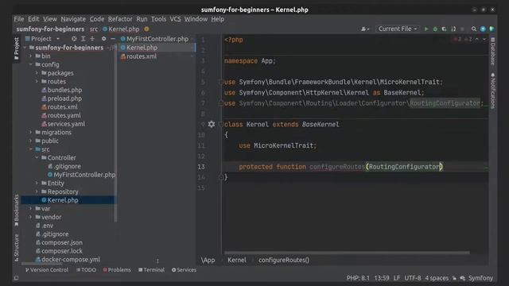Open the user account icon in the toolbar
Image resolution: width=509 pixels, height=286 pixels.
[x=365, y=29]
